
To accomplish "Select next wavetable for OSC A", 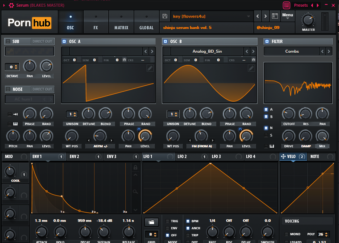I will click(x=152, y=51).
